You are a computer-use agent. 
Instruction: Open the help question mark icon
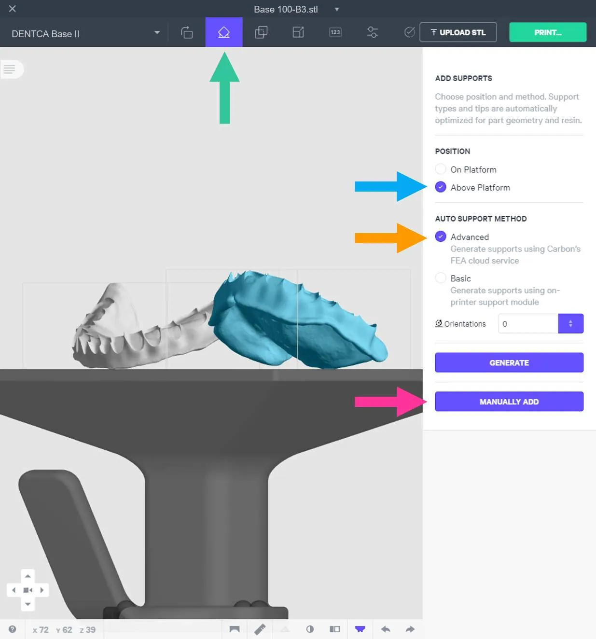13,629
